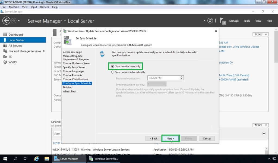Viewport: 278px width, 163px height.
Task: Go to Choose Classifications step
Action: click(75, 79)
